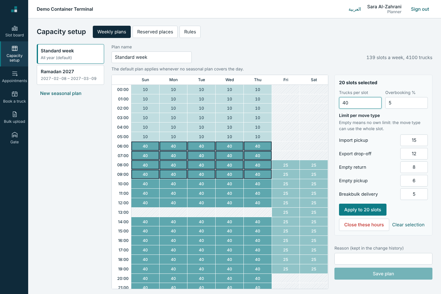Click the Clear selection link
Image resolution: width=441 pixels, height=294 pixels.
coord(408,225)
